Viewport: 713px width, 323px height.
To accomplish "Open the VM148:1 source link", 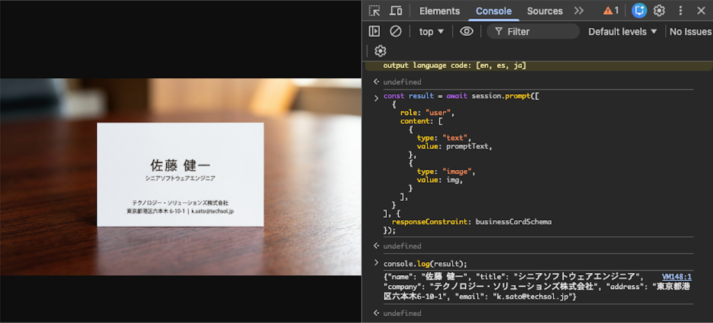I will tap(676, 276).
